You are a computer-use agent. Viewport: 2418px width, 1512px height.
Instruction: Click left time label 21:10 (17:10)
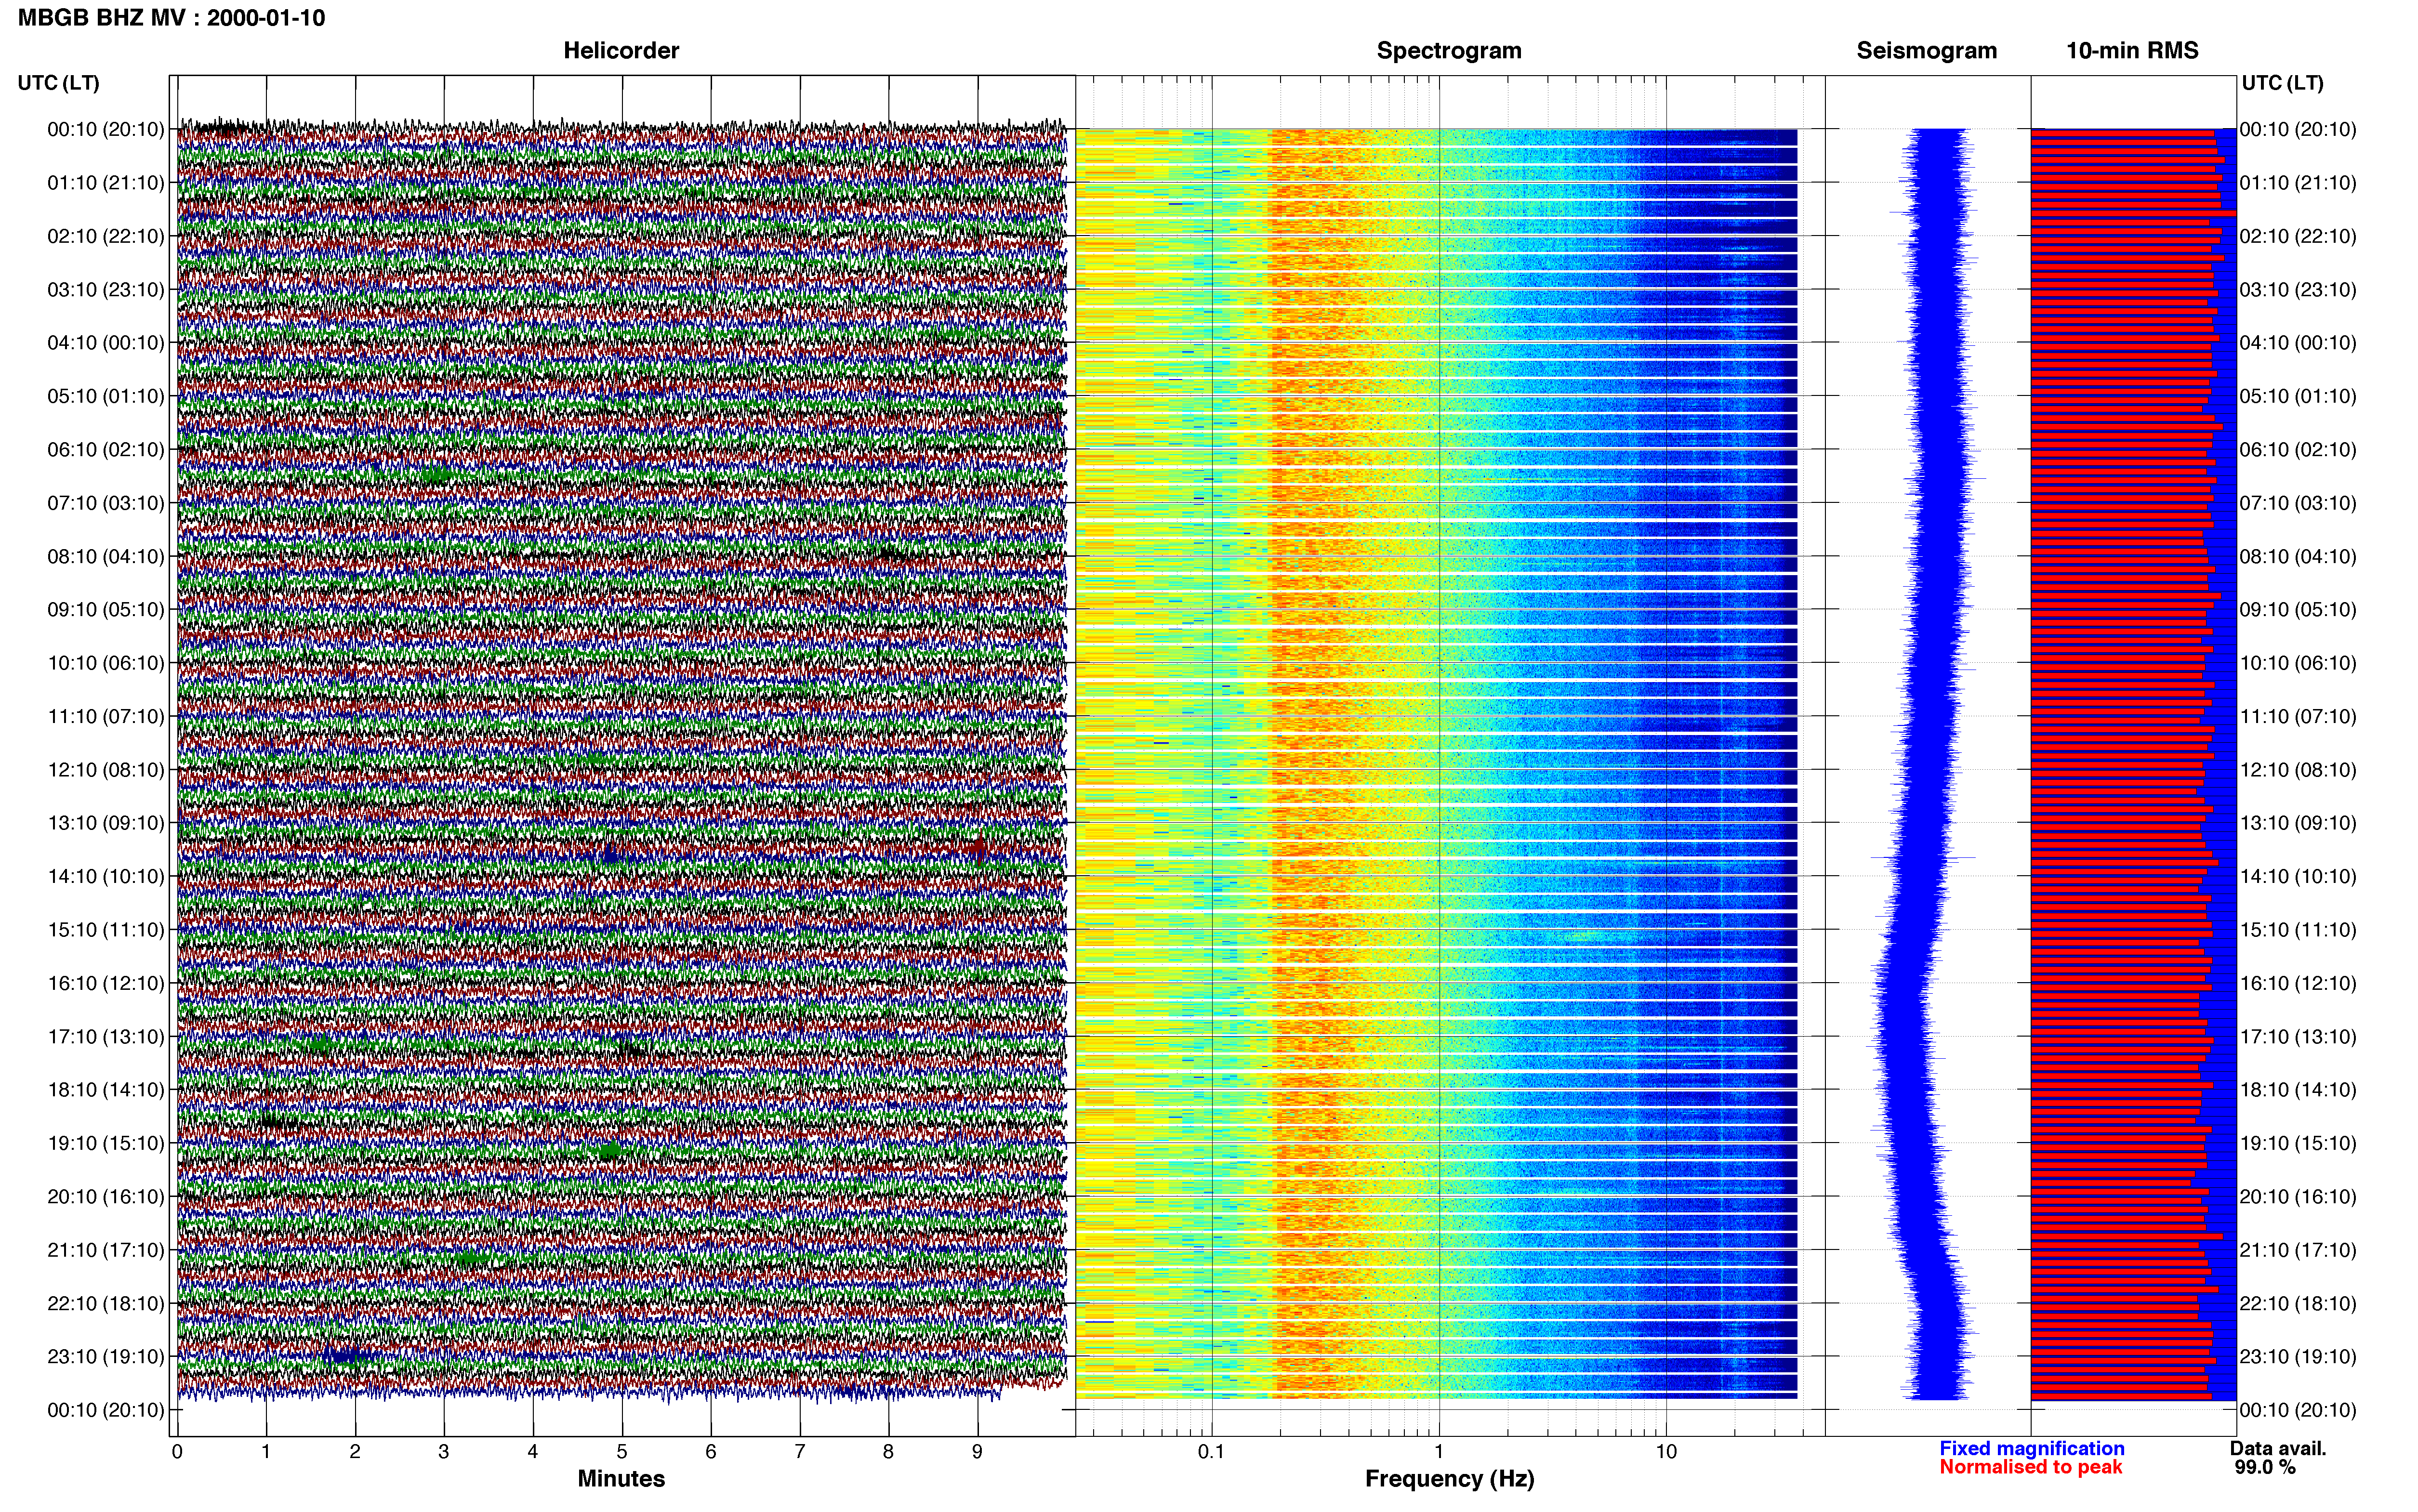tap(105, 1250)
